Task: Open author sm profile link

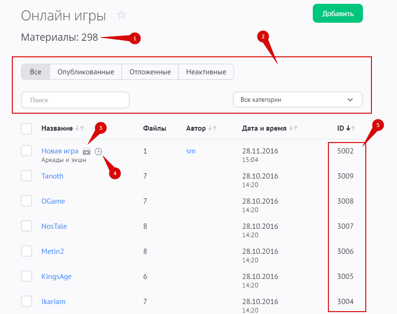Action: point(191,151)
